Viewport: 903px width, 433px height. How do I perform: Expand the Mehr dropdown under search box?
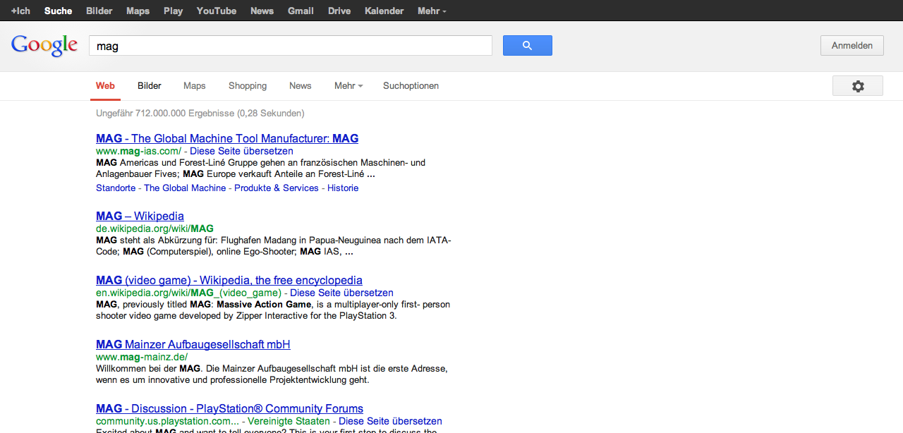pos(348,86)
